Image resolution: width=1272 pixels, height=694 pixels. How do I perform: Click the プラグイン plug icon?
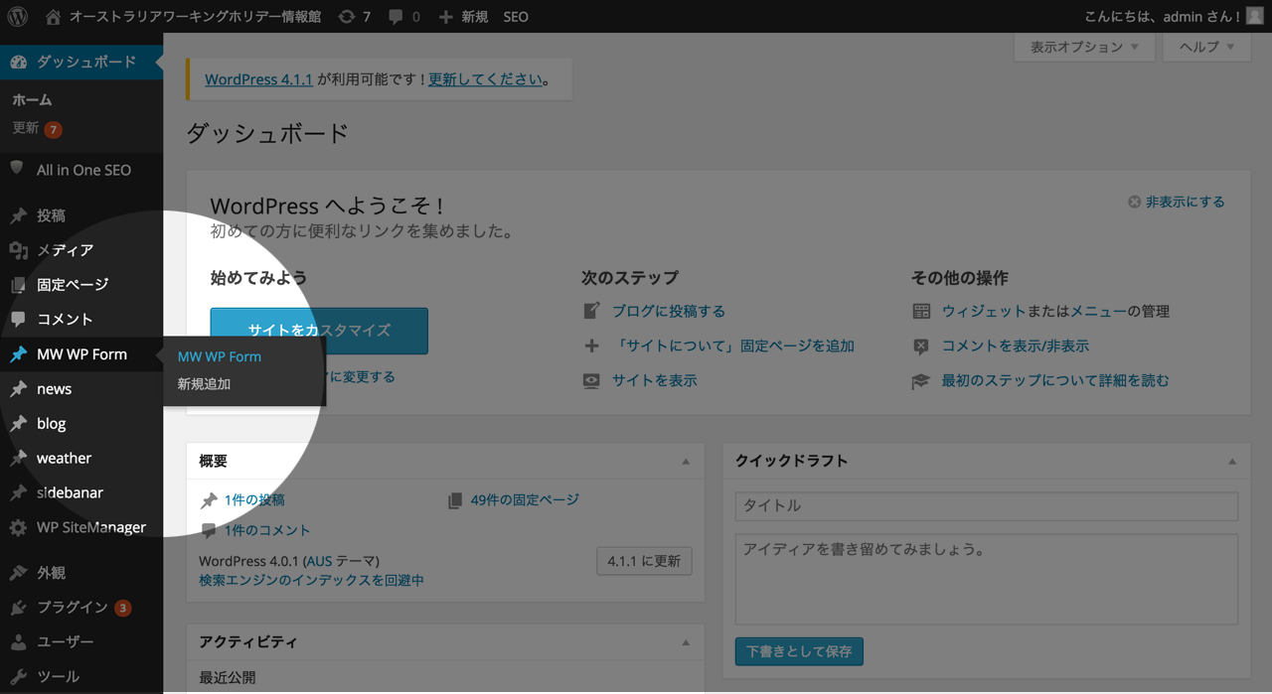(18, 608)
